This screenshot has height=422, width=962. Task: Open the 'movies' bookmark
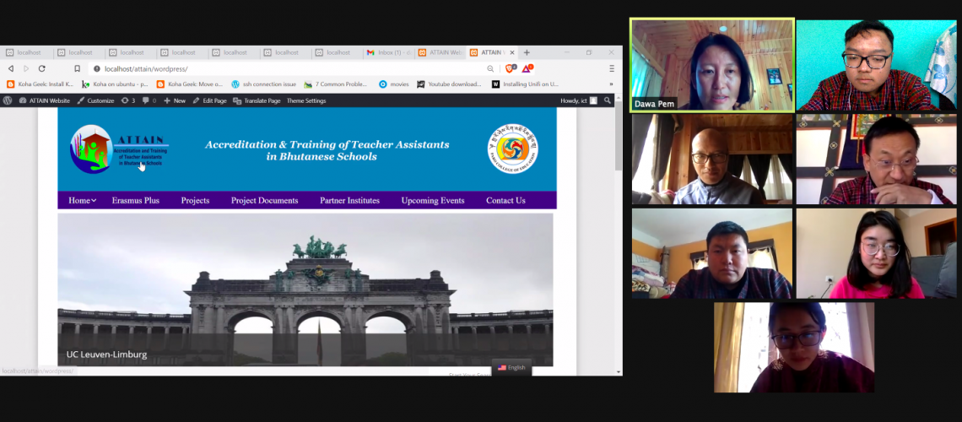(394, 84)
